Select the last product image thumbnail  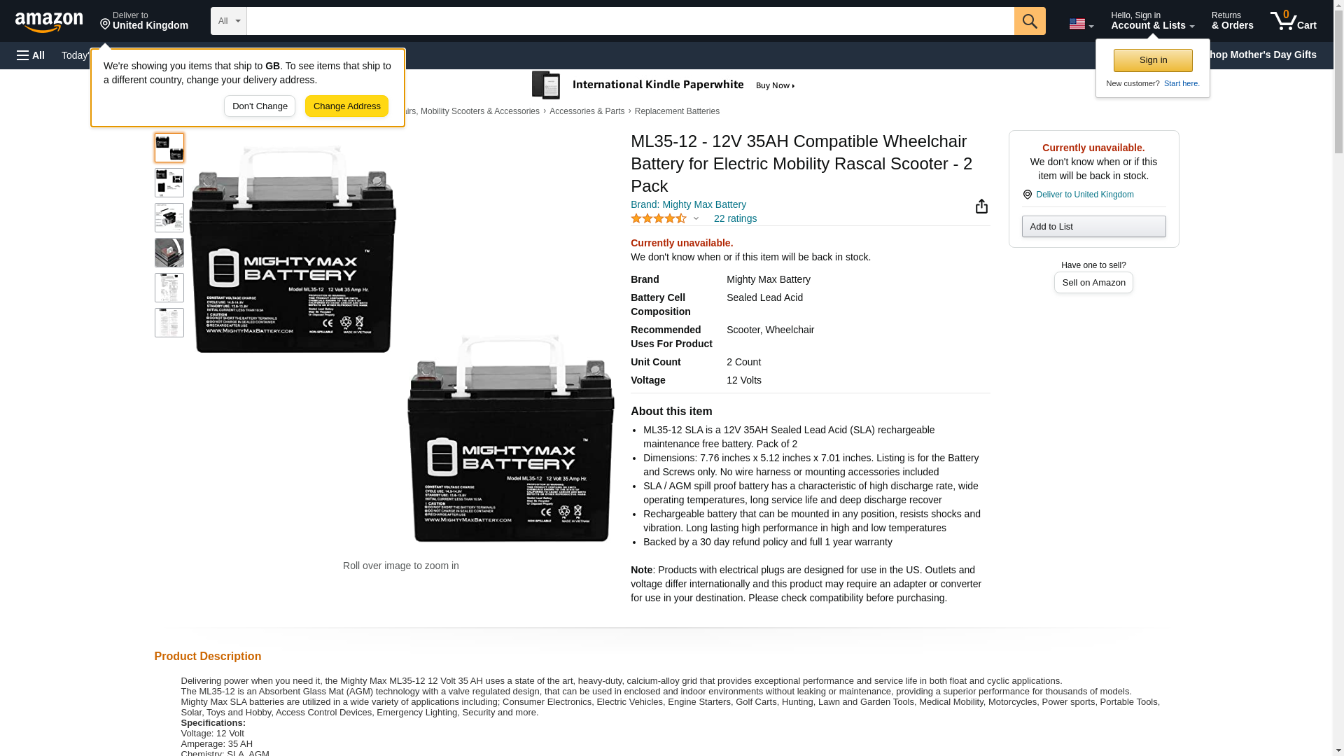click(169, 323)
